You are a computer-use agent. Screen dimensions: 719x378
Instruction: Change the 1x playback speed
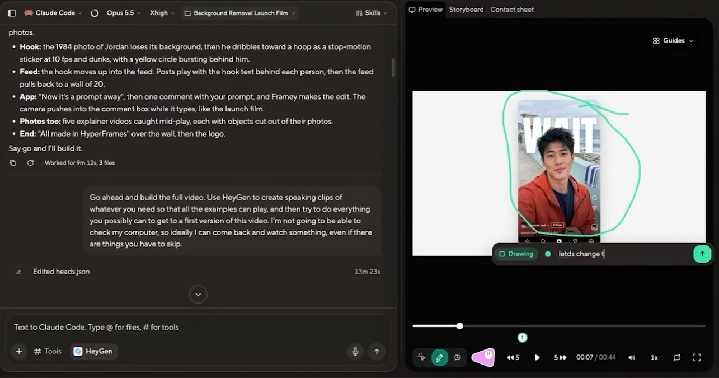tap(654, 357)
